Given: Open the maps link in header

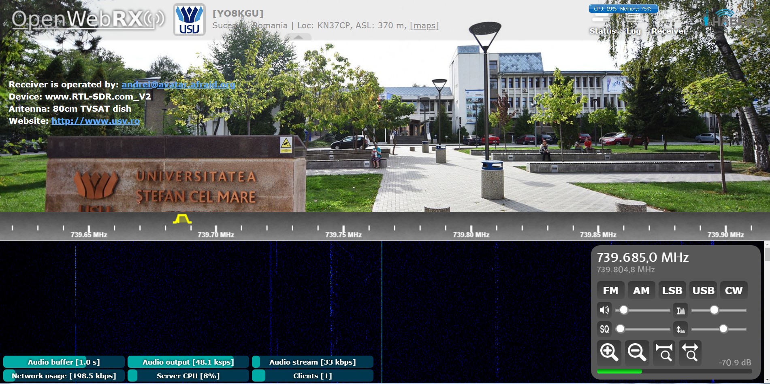Looking at the screenshot, I should point(424,25).
